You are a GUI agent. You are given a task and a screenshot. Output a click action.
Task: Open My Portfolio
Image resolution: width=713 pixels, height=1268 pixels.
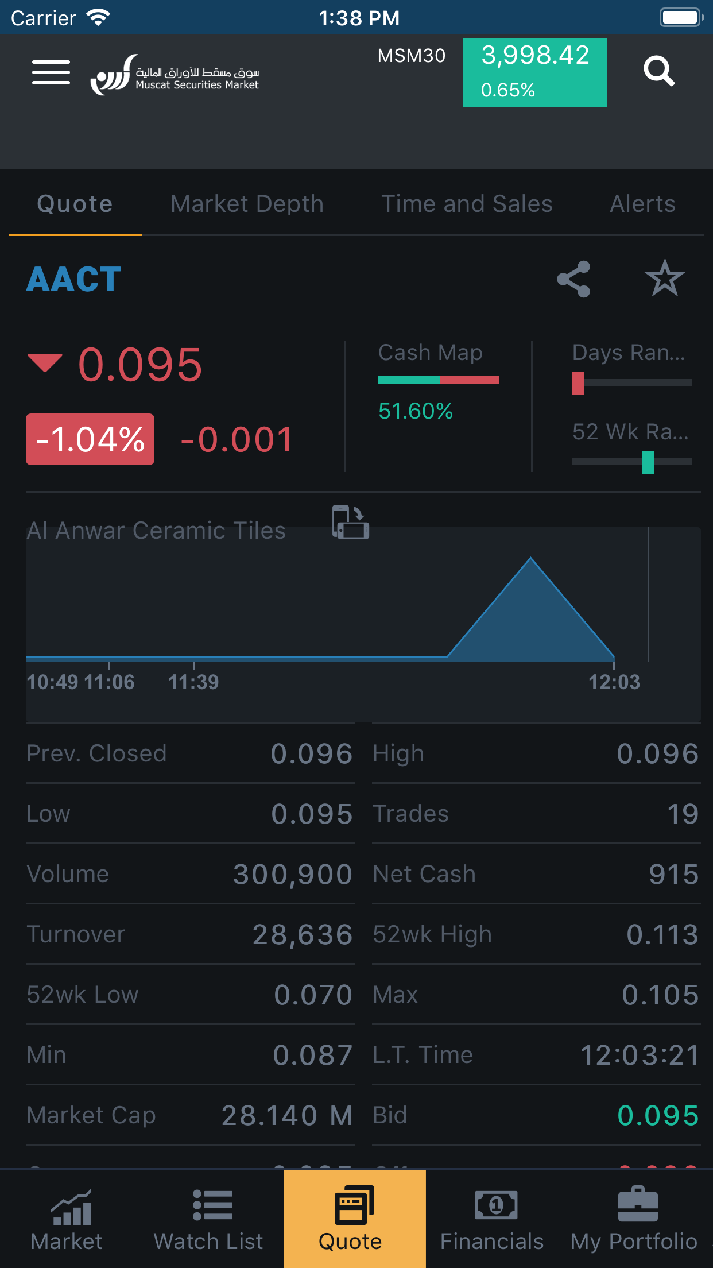pyautogui.click(x=634, y=1219)
